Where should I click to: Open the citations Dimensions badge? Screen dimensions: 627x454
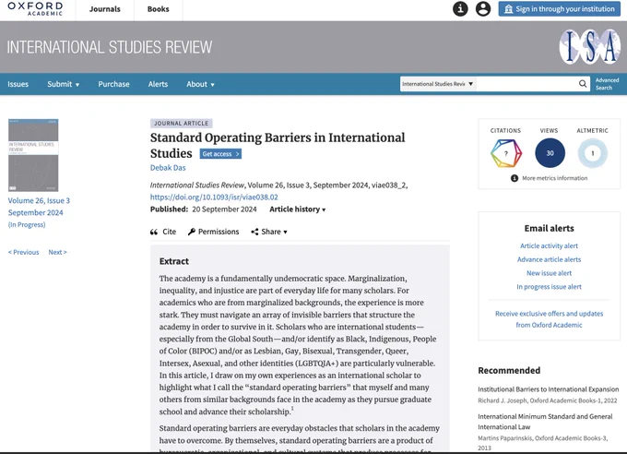coord(506,153)
